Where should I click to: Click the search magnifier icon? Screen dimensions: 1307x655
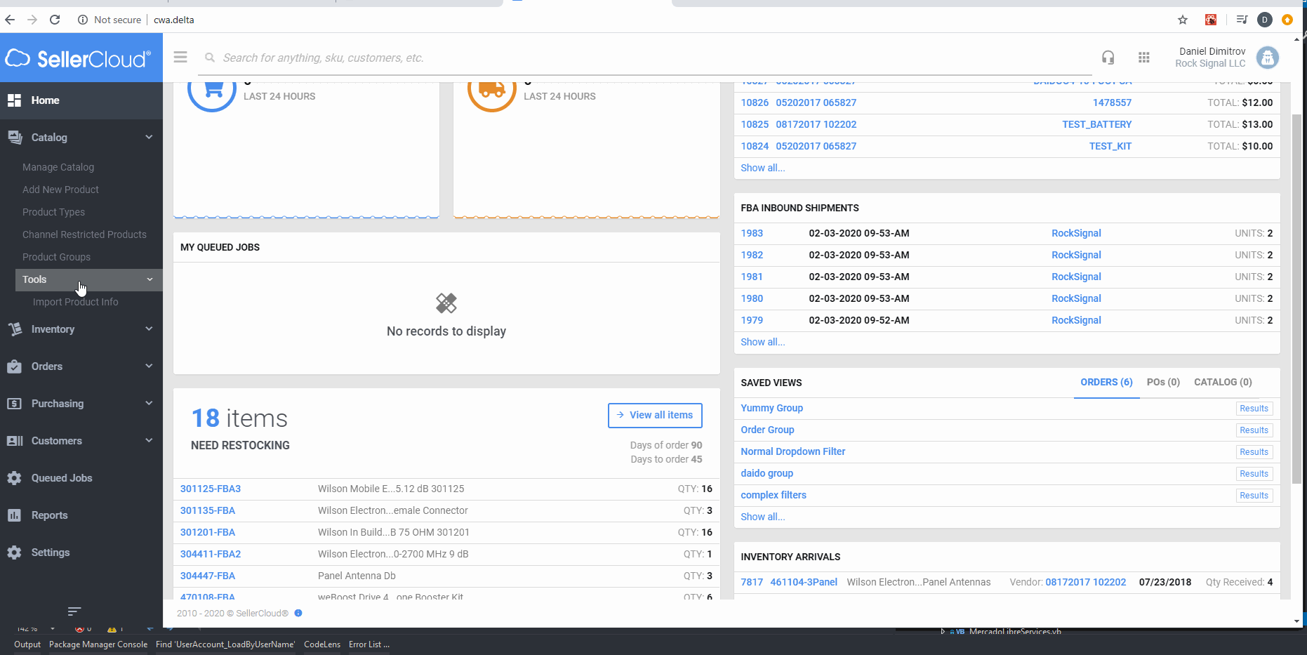click(x=209, y=58)
